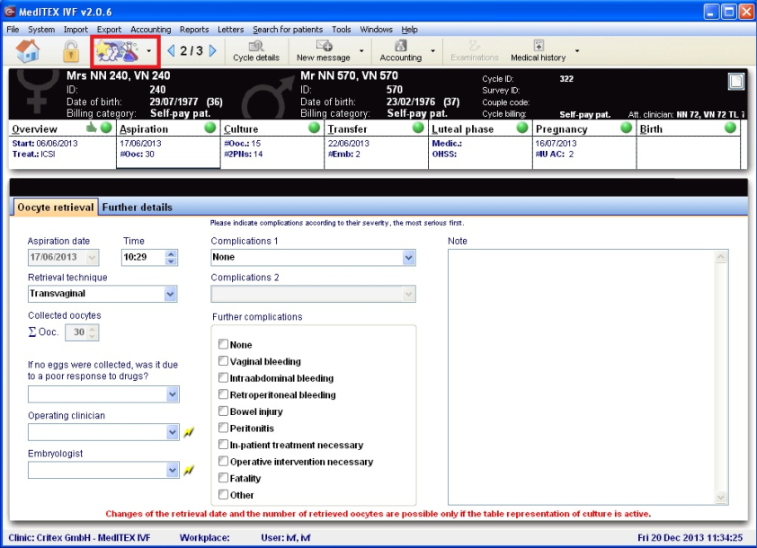Click green status dot in Culture
Screen dimensions: 757x548
click(315, 128)
